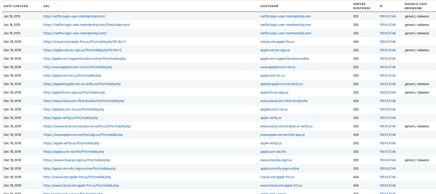Select hostname link www.icloud.es-sign.us
436x194 pixels.
[276, 160]
